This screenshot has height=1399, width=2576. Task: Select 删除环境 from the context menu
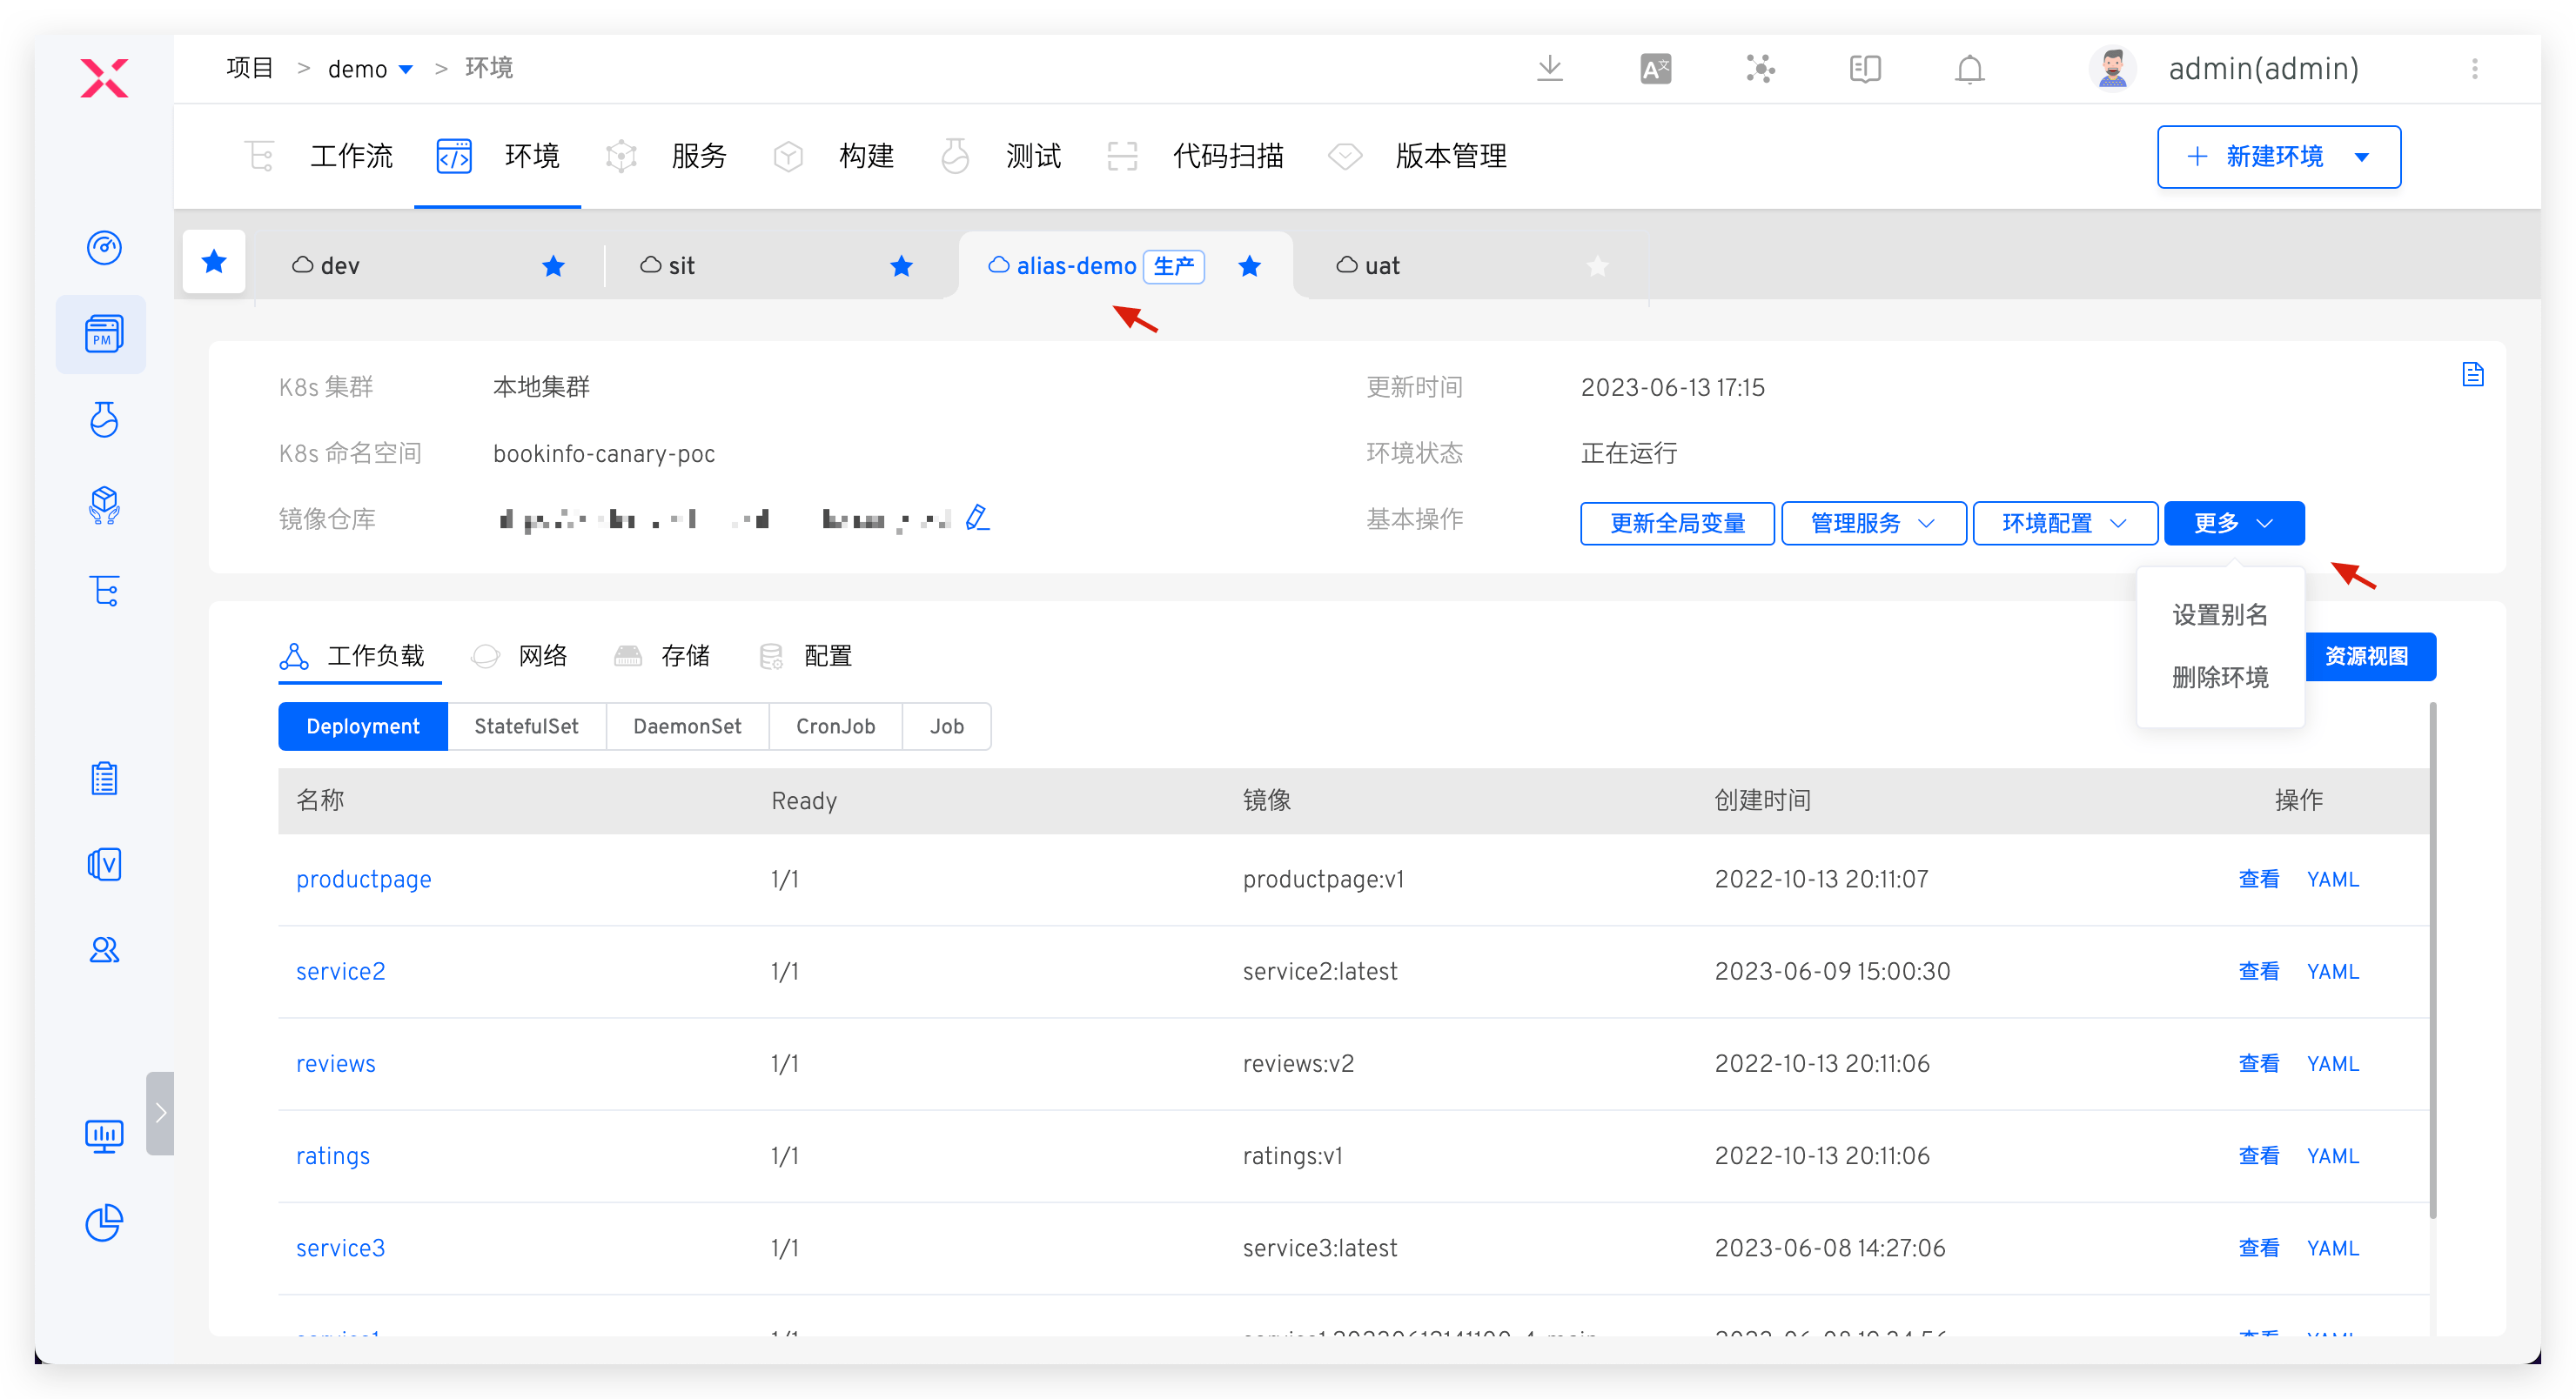2220,677
